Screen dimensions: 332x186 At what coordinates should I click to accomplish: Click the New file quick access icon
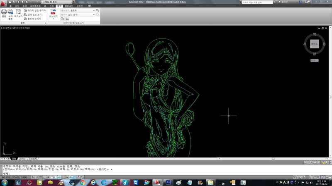(x=10, y=2)
